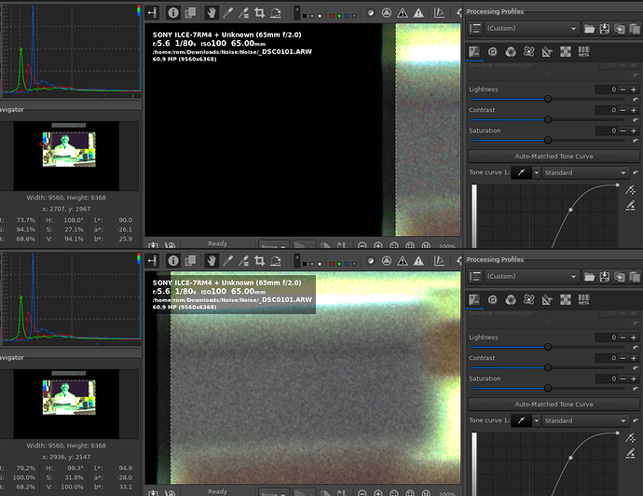
Task: Adjust the Contrast slider in top window
Action: 548,119
